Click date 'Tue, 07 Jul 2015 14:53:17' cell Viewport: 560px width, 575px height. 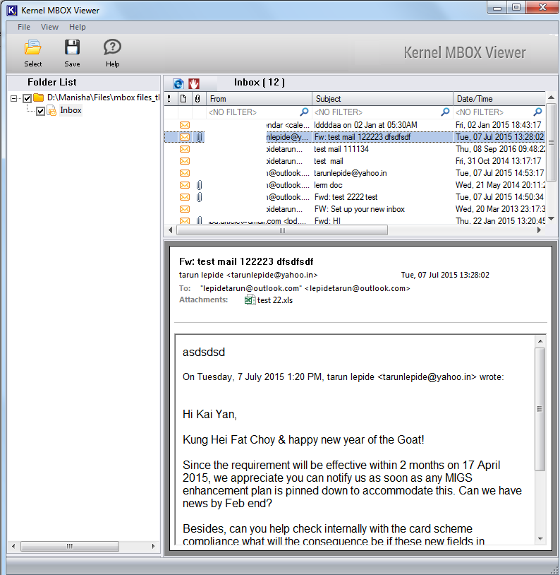499,173
